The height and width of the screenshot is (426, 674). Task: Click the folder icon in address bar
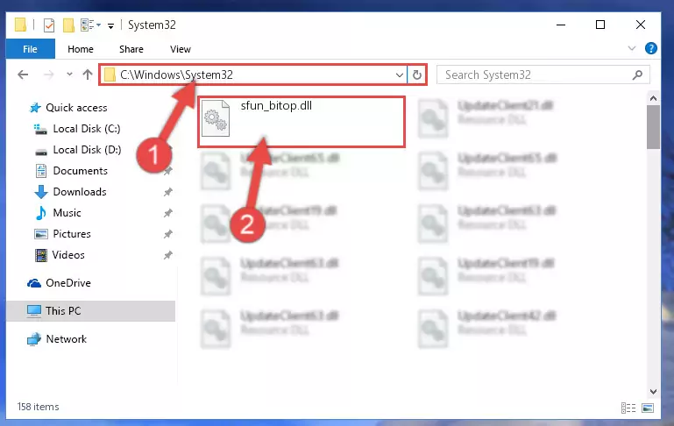tap(110, 75)
